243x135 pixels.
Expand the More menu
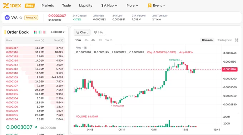click(132, 6)
